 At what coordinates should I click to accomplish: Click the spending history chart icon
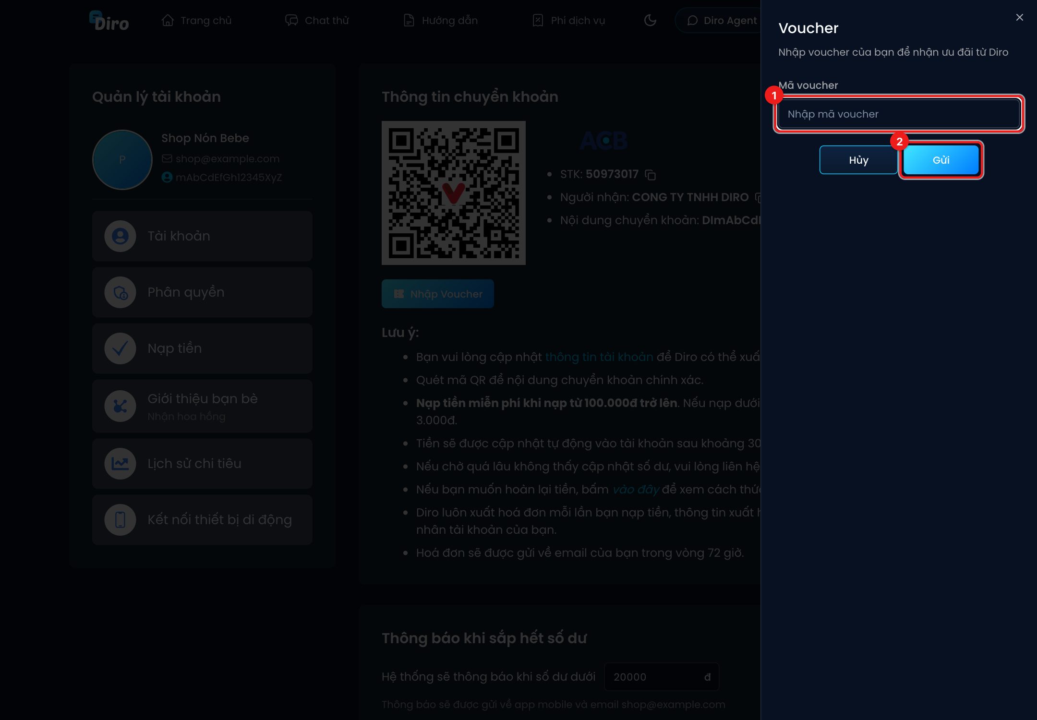pos(120,464)
